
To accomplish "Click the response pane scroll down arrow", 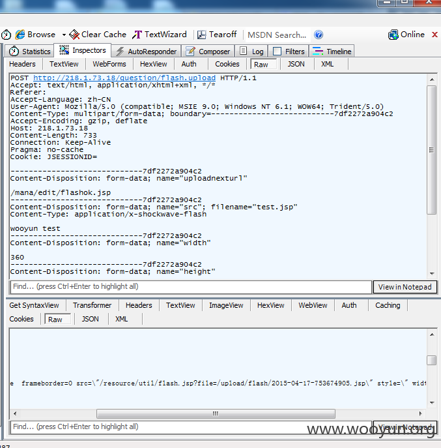I will (x=432, y=402).
